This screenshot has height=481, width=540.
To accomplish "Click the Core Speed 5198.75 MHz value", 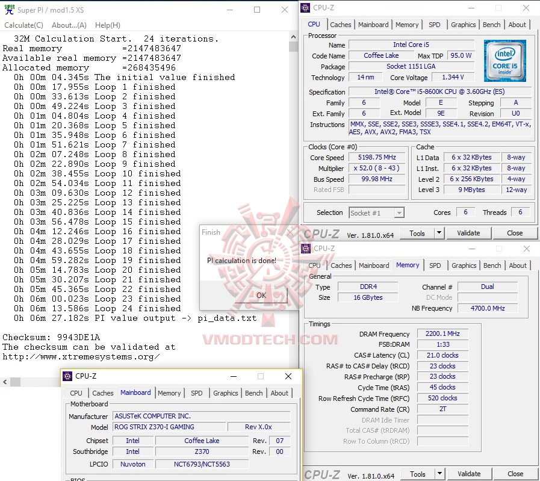I will (377, 157).
